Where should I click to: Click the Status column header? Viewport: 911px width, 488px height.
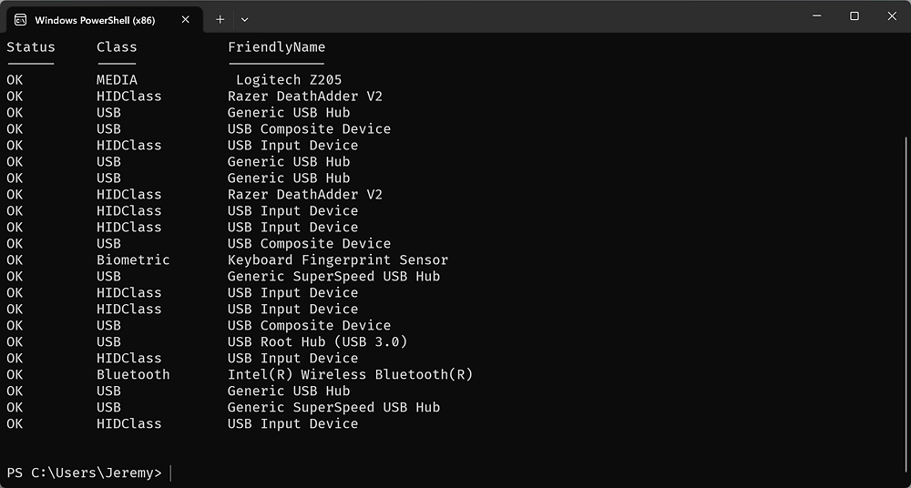coord(31,47)
